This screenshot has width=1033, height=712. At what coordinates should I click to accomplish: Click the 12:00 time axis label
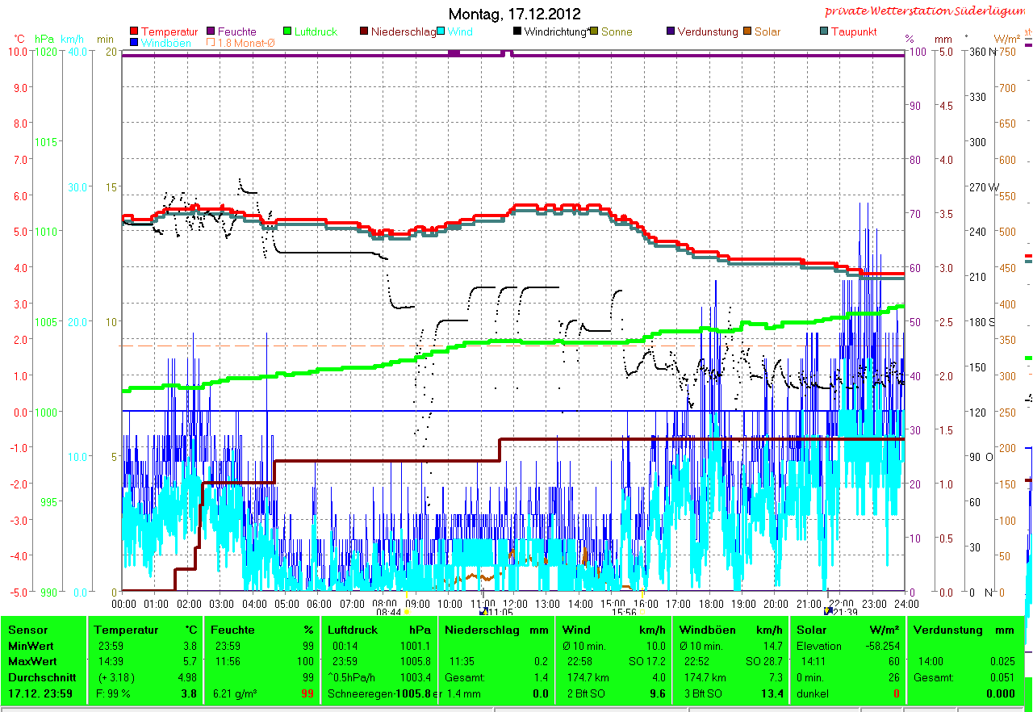514,603
